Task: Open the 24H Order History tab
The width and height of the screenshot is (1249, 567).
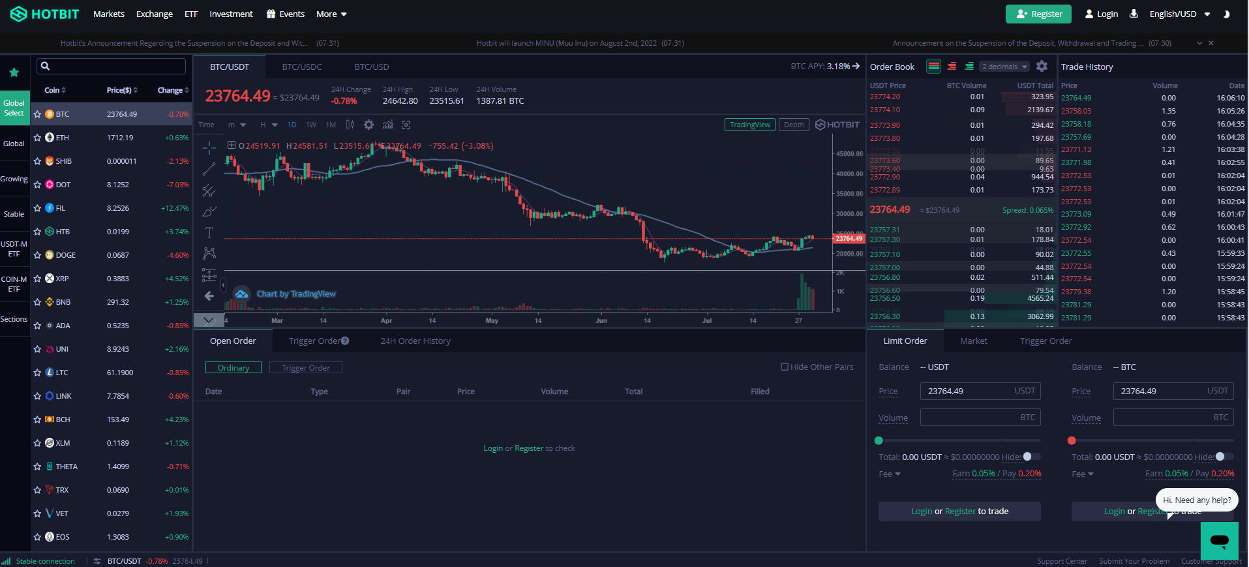Action: [x=415, y=341]
